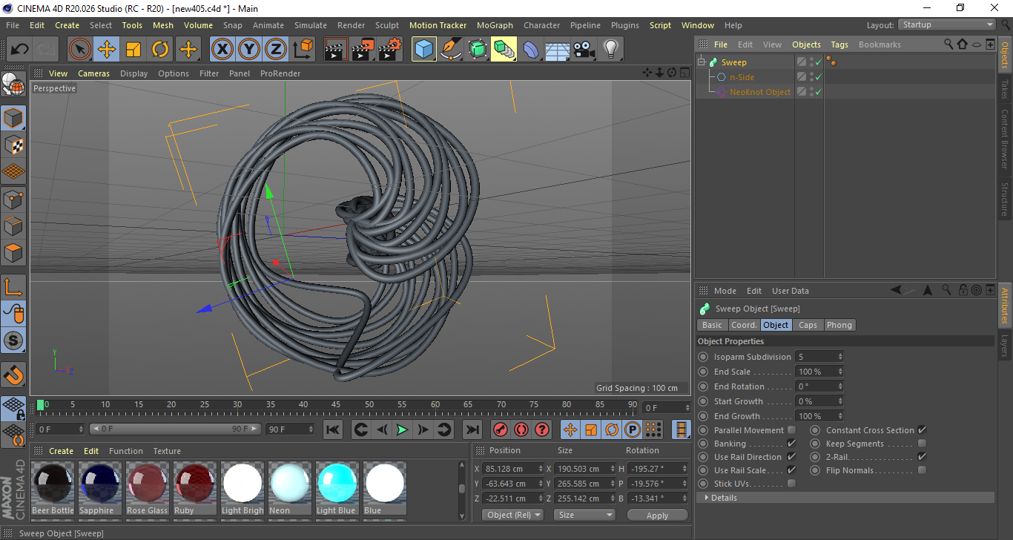Toggle Parallel Movement checkbox
Screen dimensions: 1013x540
tap(791, 430)
